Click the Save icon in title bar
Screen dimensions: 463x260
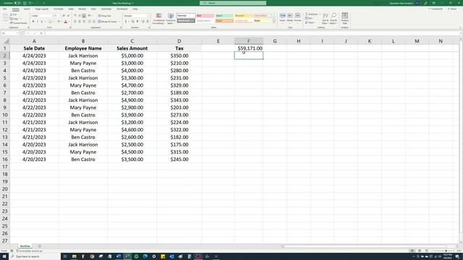coord(25,3)
